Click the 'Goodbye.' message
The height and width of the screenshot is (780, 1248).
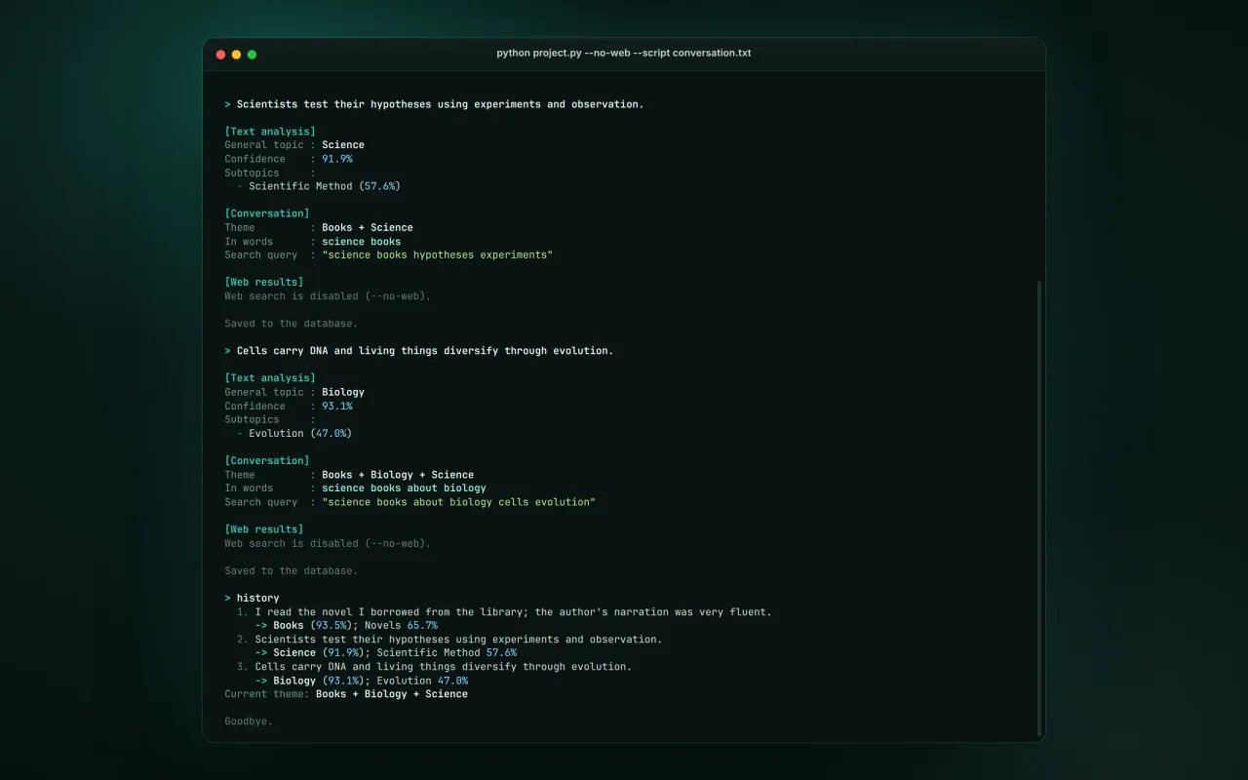[x=249, y=721]
